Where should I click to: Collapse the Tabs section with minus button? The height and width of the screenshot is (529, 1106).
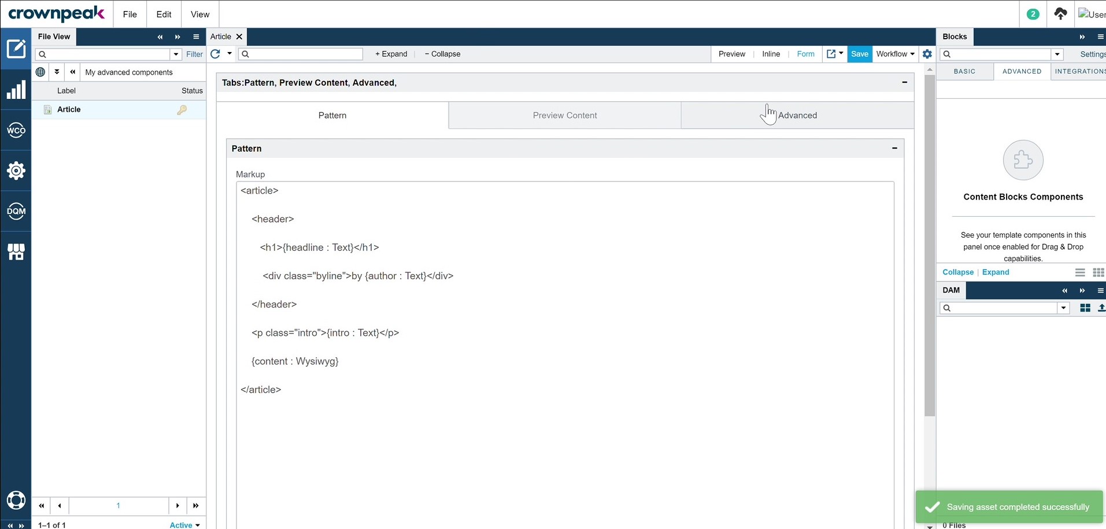point(905,82)
